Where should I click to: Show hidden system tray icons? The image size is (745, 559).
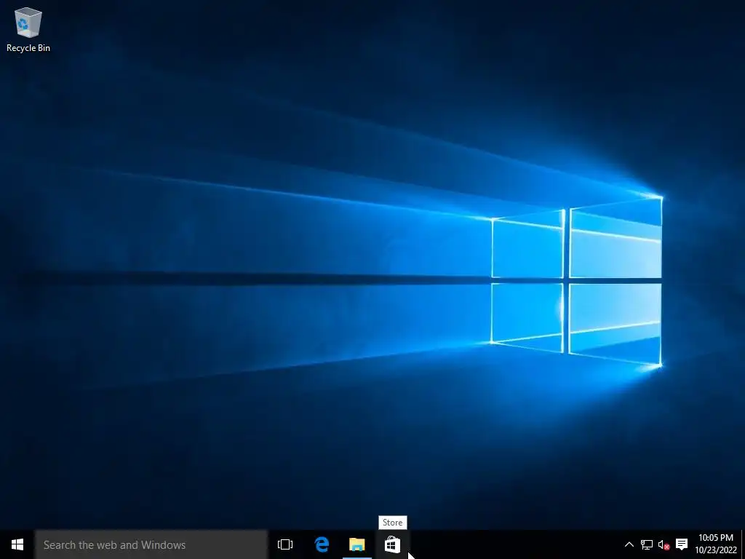pos(629,544)
